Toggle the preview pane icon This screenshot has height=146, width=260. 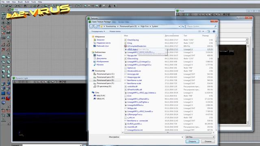click(208, 31)
